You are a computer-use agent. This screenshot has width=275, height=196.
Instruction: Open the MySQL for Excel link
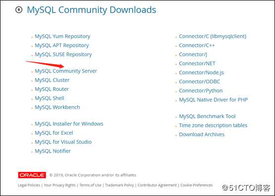point(54,133)
